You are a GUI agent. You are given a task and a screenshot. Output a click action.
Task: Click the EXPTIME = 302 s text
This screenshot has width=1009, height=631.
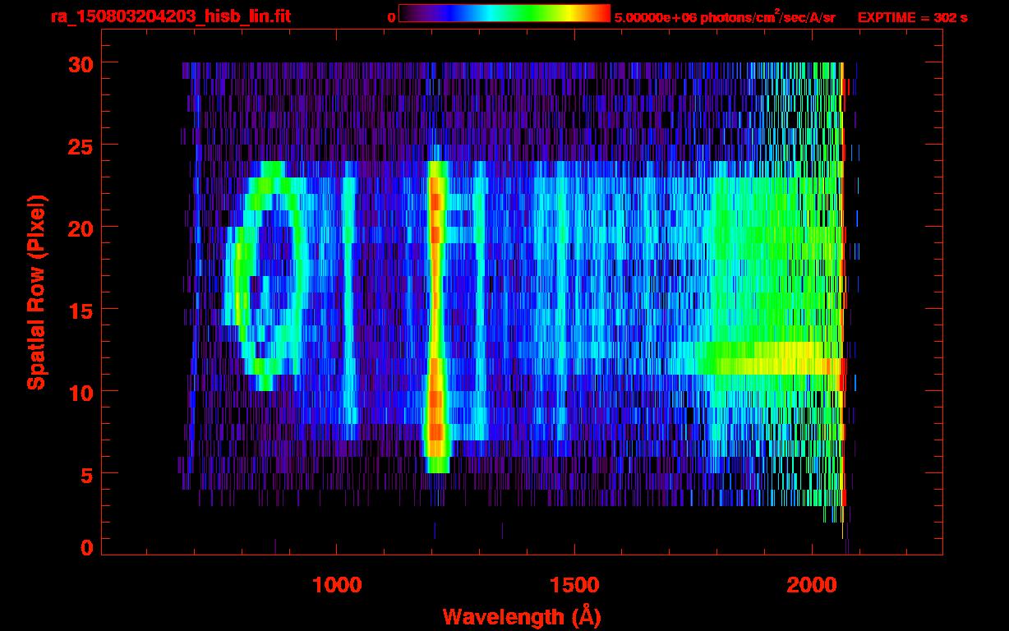coord(912,16)
